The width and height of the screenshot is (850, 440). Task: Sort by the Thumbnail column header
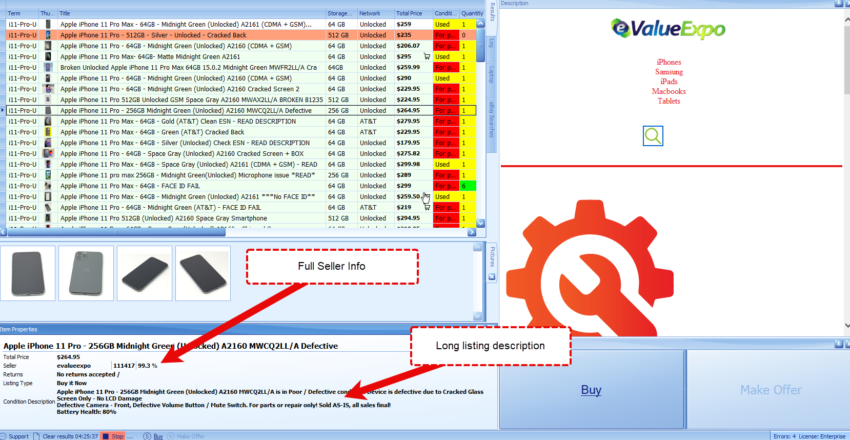tap(48, 13)
